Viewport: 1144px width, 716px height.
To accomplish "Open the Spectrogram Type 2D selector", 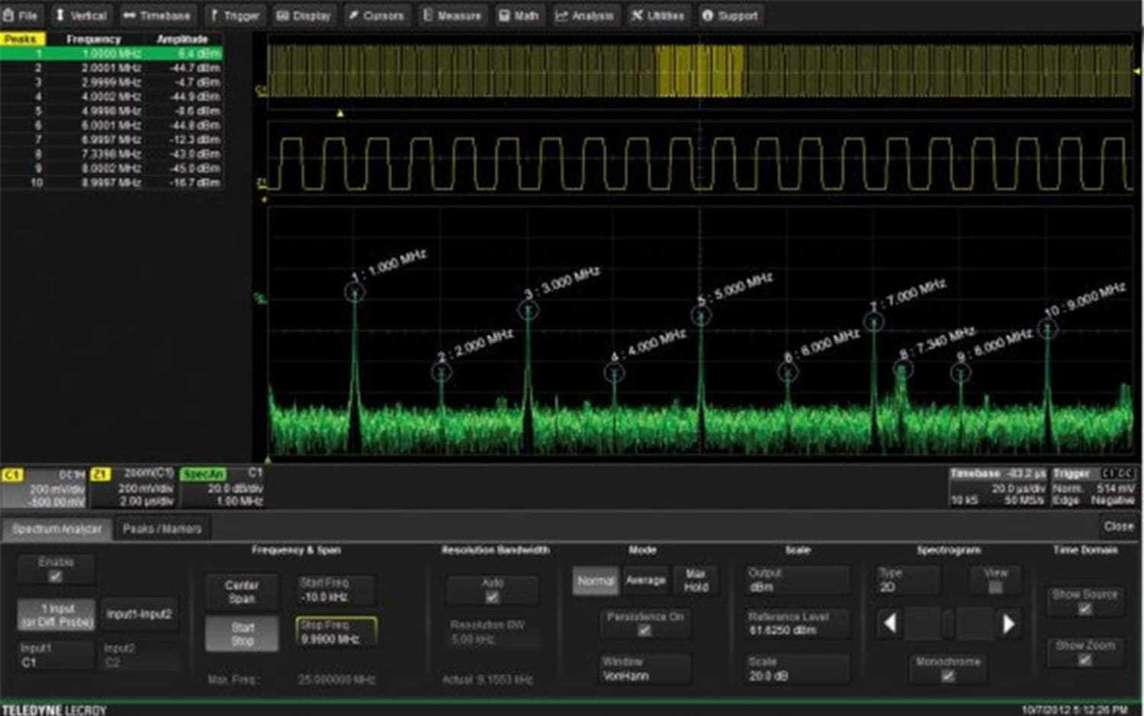I will click(908, 581).
